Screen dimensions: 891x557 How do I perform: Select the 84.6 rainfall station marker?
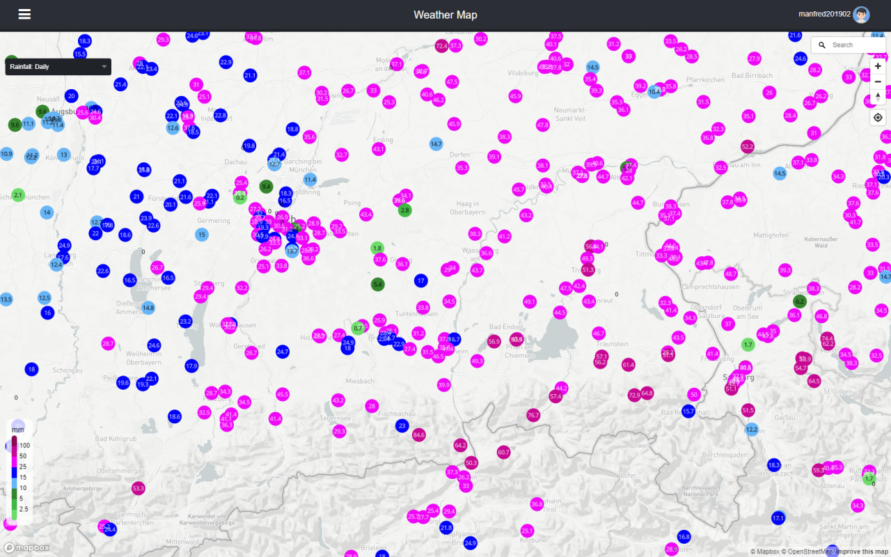[x=418, y=435]
